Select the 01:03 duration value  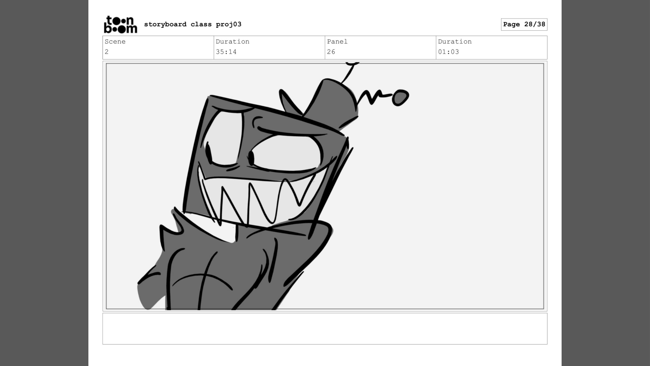[x=449, y=51]
